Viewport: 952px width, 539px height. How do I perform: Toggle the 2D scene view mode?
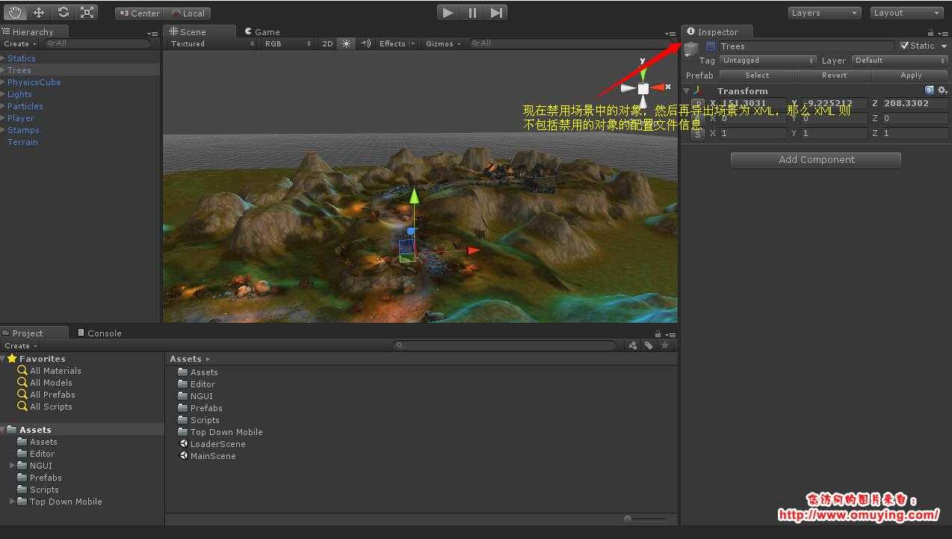click(x=327, y=43)
